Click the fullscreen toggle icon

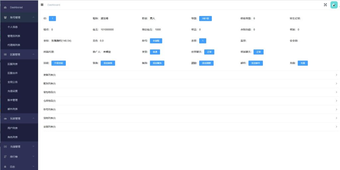click(325, 5)
